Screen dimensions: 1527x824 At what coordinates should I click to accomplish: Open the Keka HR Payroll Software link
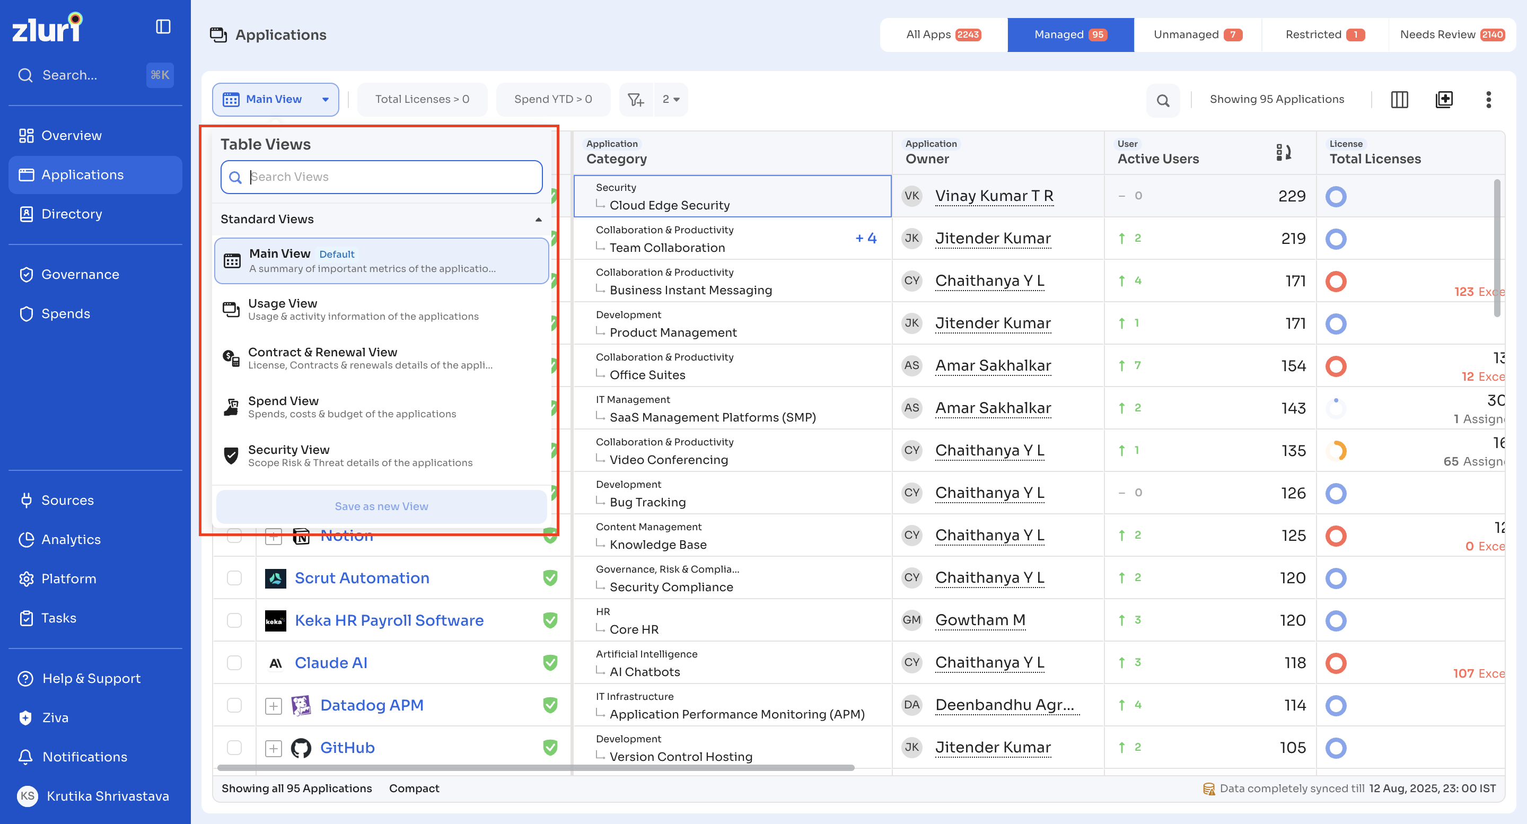point(390,621)
